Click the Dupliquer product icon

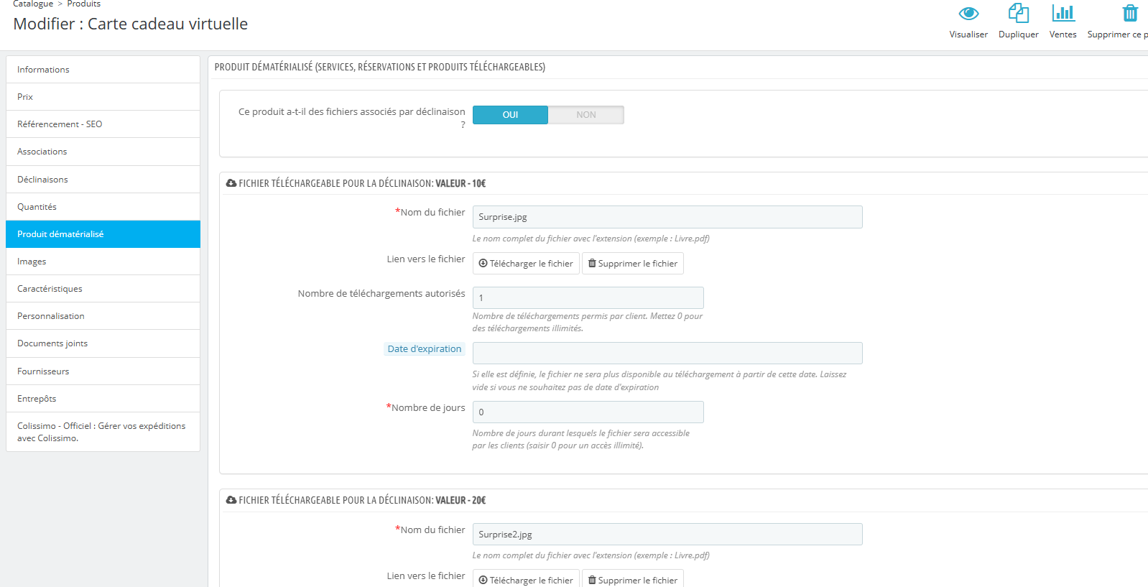click(1018, 14)
